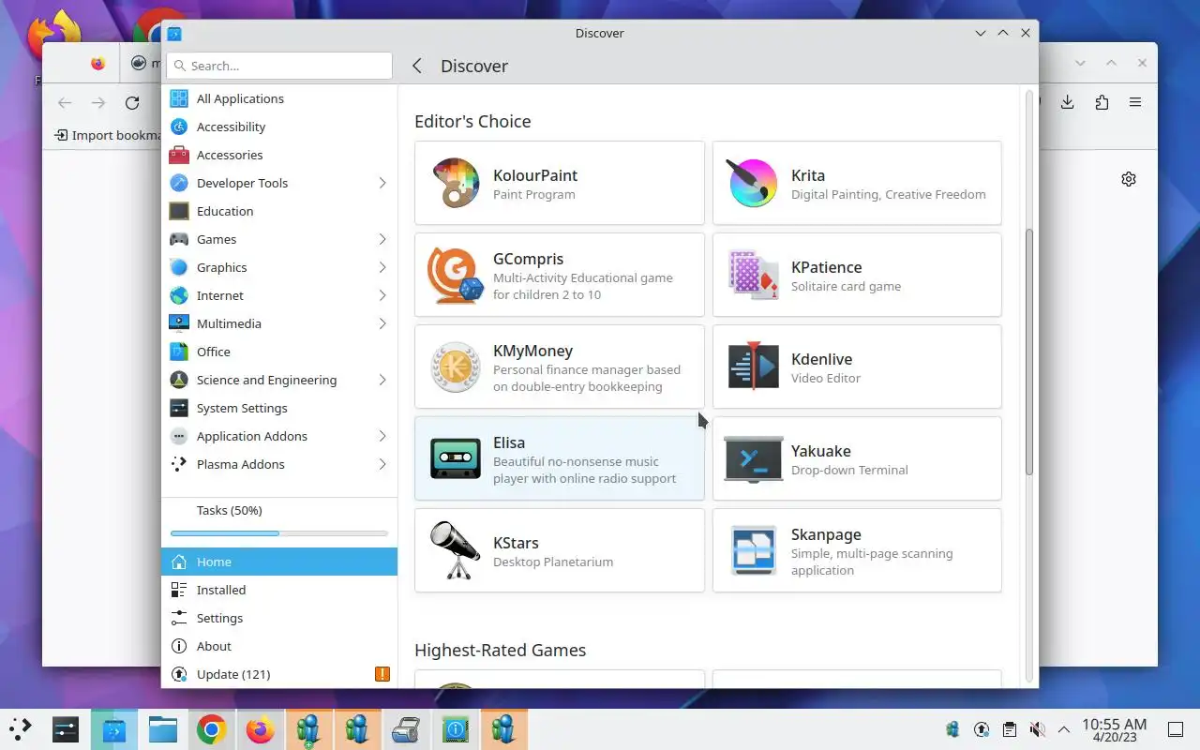
Task: Click the KMyMoney coin icon
Action: click(x=456, y=367)
